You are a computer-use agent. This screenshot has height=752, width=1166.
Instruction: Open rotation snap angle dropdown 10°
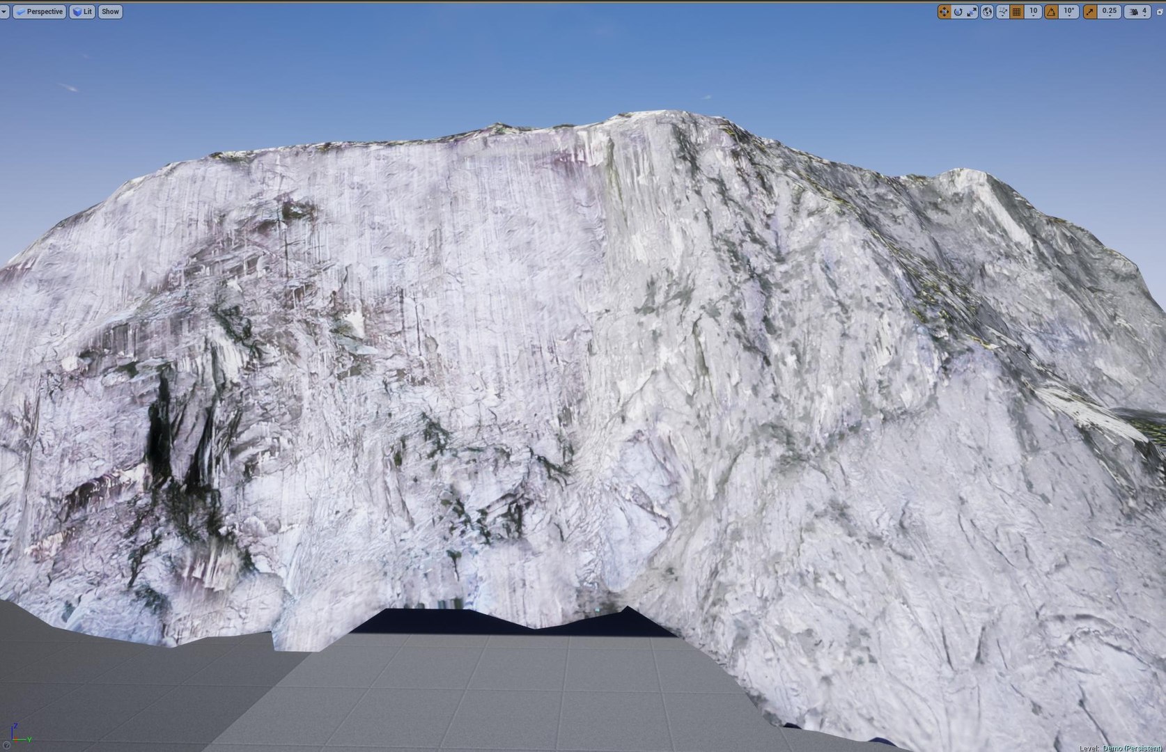[1069, 11]
